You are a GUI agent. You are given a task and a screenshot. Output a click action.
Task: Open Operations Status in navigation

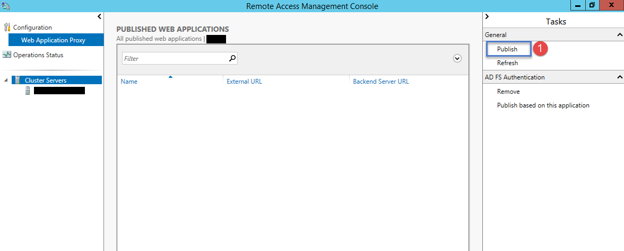point(38,55)
